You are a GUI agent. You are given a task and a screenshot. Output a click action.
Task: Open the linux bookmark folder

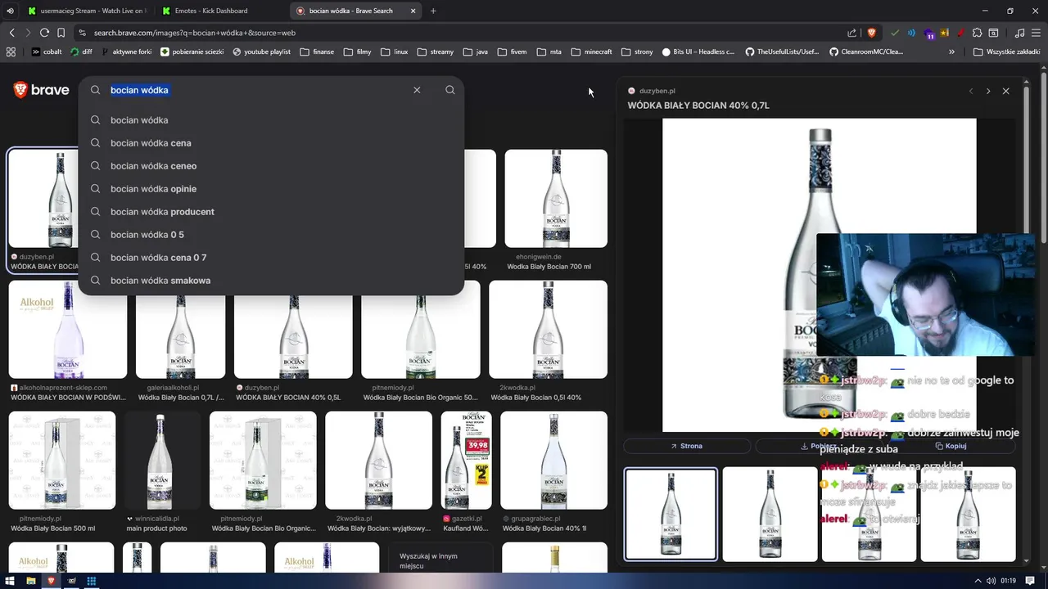click(394, 52)
